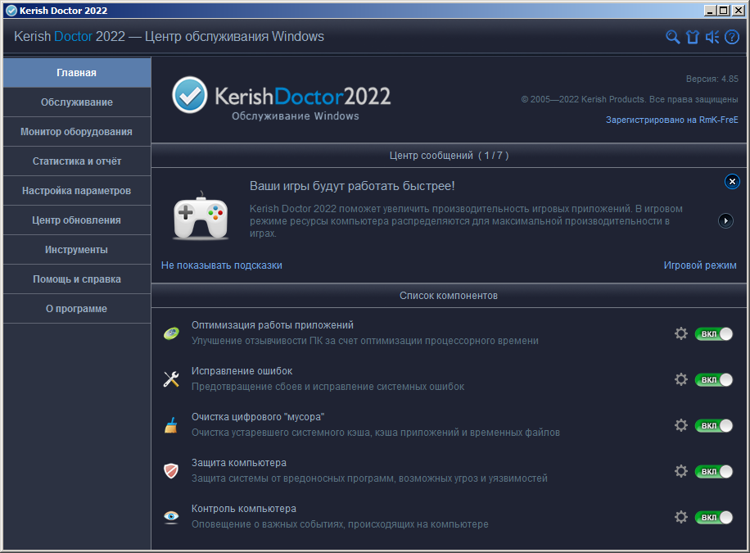The width and height of the screenshot is (750, 553).
Task: Toggle off Исправление ошибок switch
Action: (714, 379)
